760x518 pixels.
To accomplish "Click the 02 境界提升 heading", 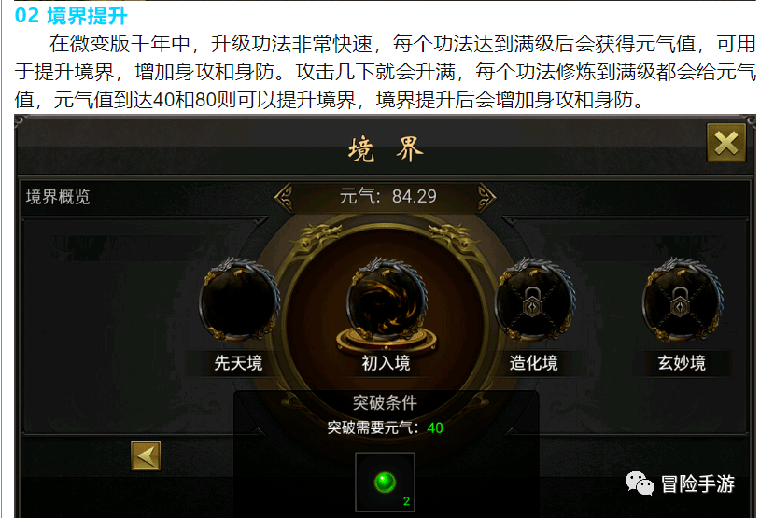I will 71,16.
